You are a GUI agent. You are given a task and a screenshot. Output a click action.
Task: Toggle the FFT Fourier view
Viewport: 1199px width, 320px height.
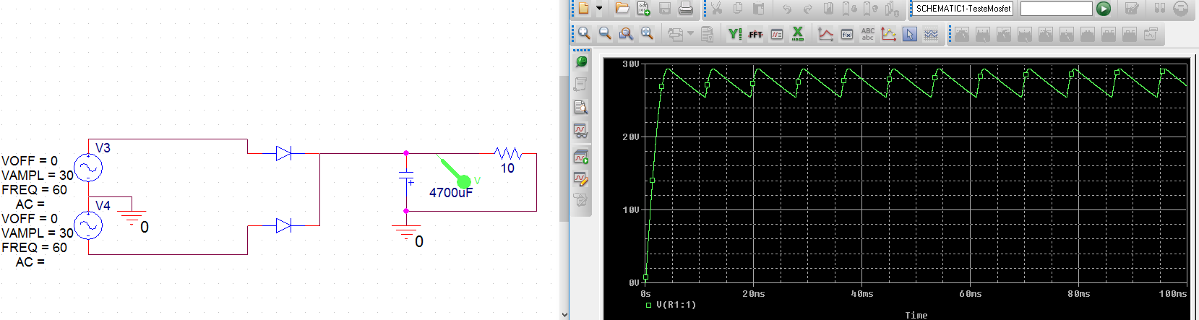pos(756,34)
